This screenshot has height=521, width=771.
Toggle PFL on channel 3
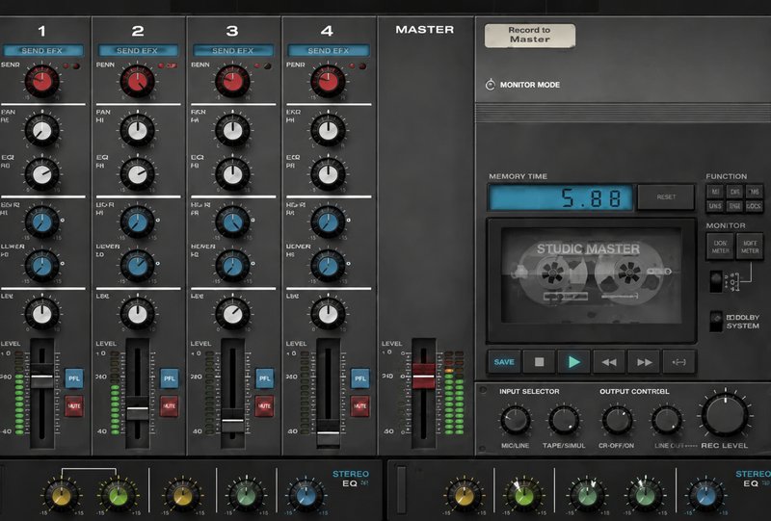coord(264,378)
